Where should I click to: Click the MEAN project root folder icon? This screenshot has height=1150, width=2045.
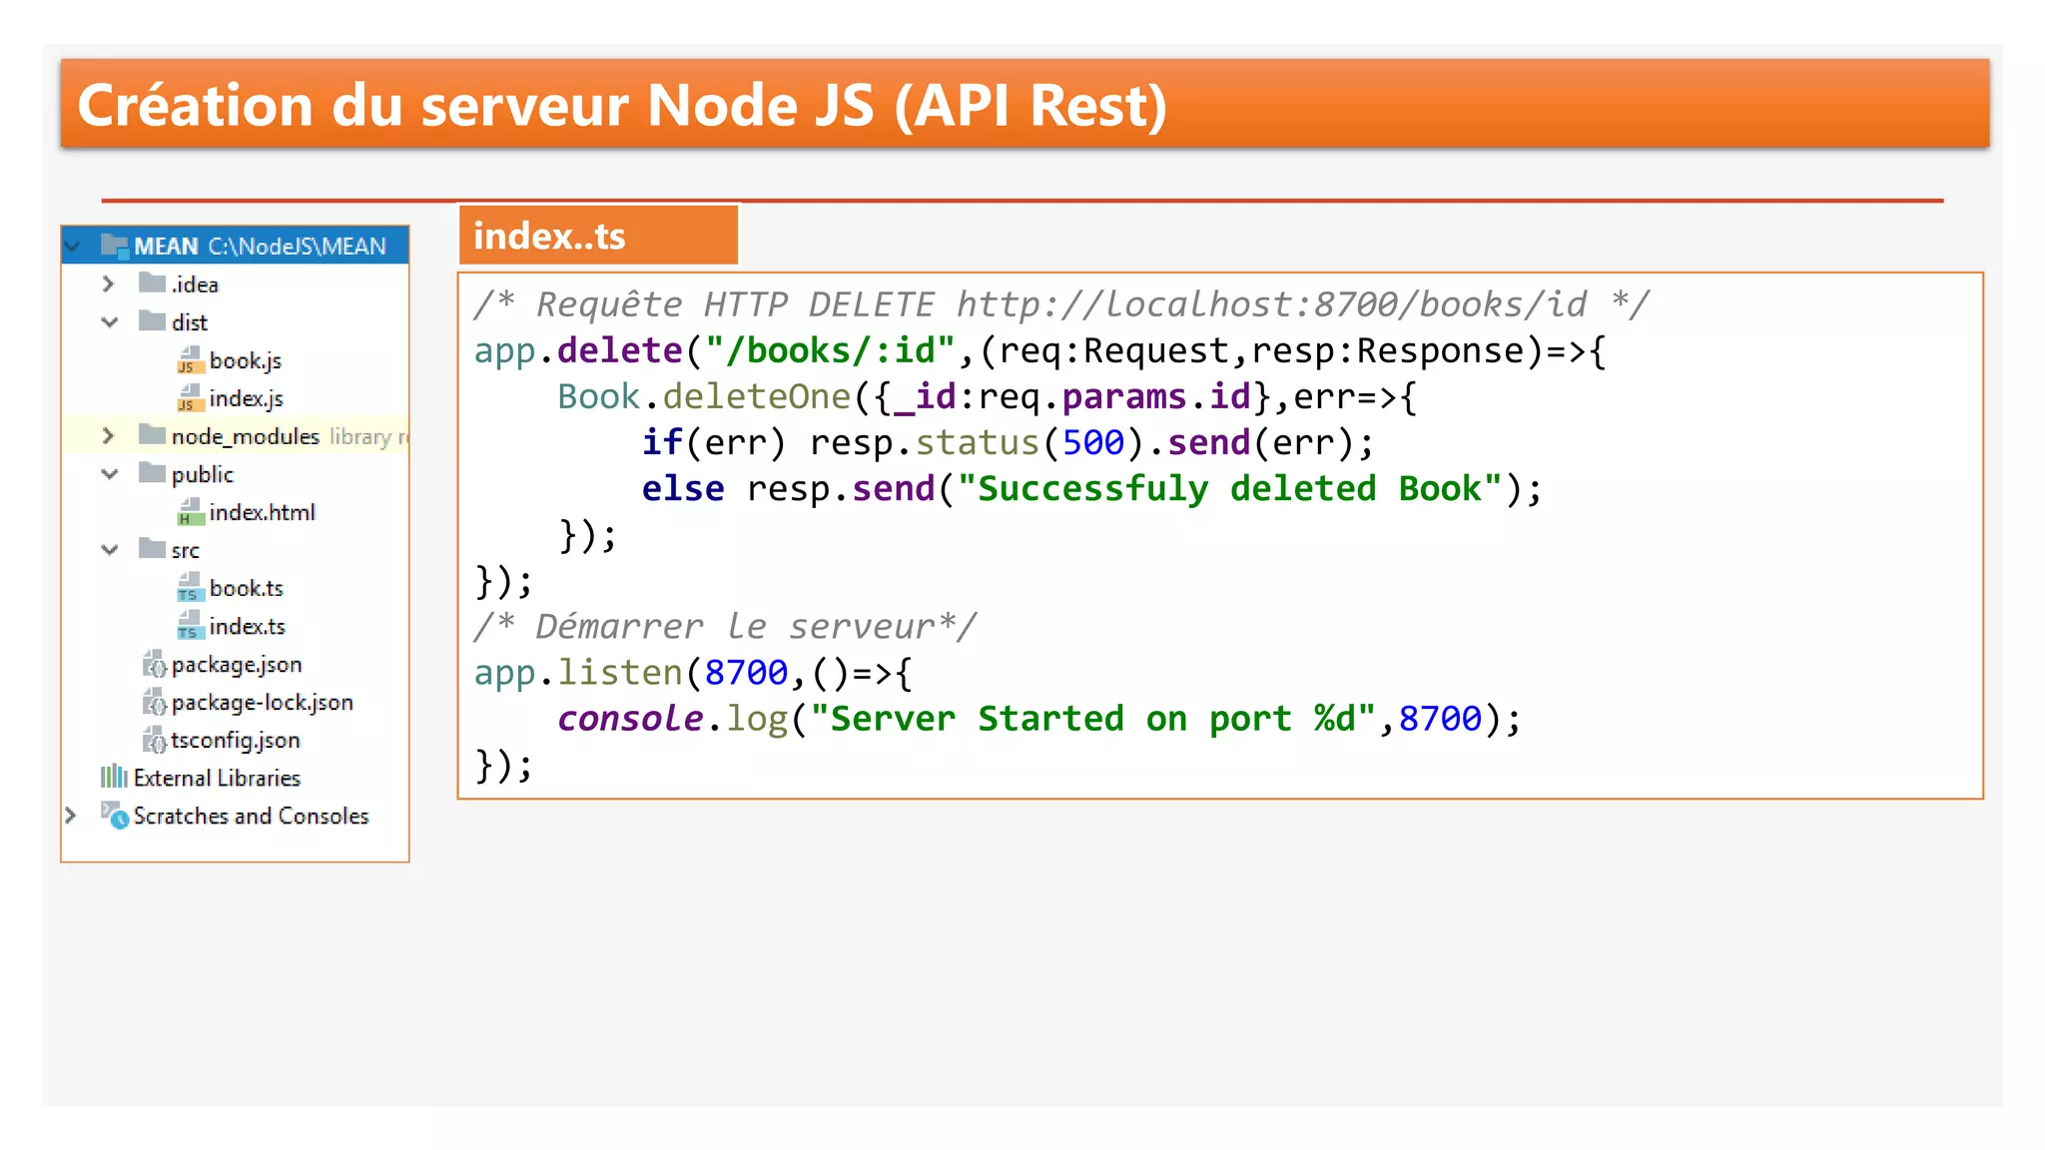pos(114,246)
